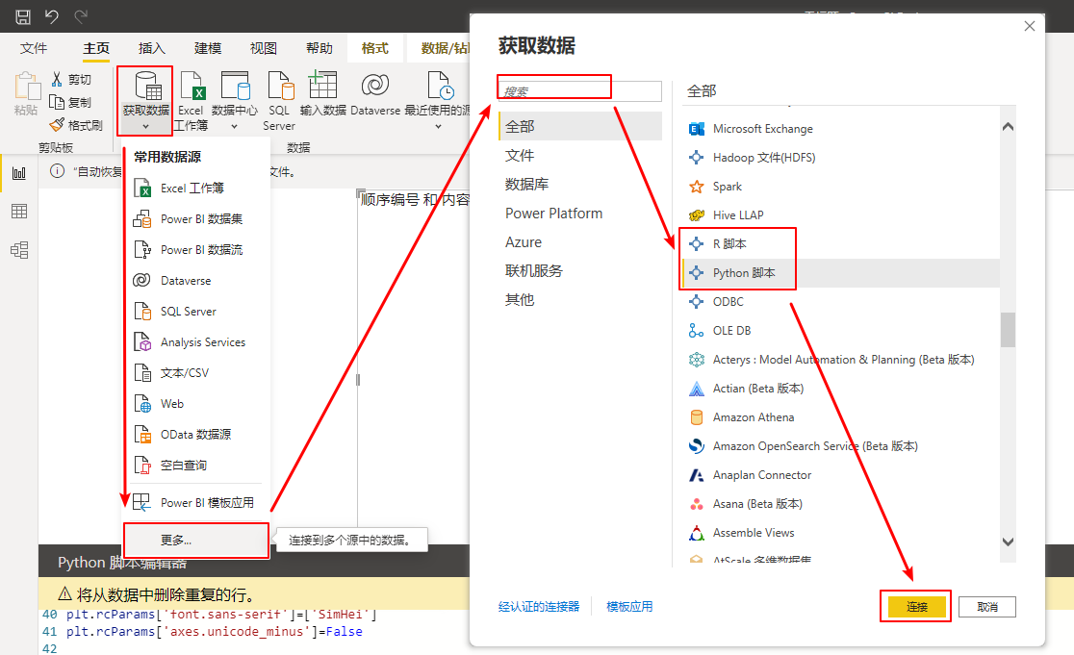Select Hive LLAP connector
This screenshot has width=1074, height=655.
pyautogui.click(x=840, y=214)
